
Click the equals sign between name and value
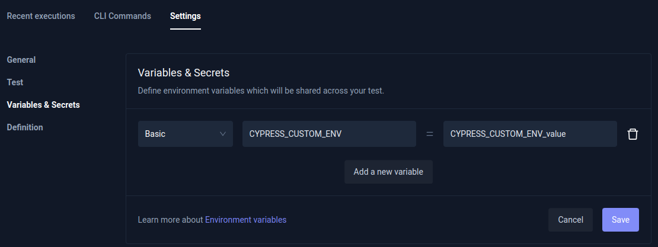pyautogui.click(x=430, y=134)
